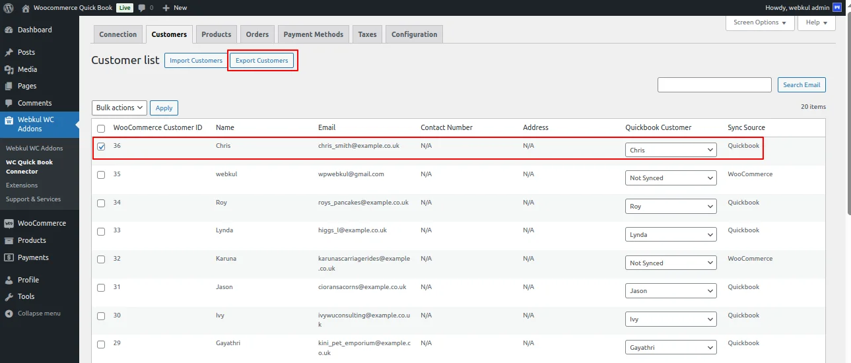Image resolution: width=851 pixels, height=363 pixels.
Task: Check the box for customer Roy
Action: click(101, 203)
